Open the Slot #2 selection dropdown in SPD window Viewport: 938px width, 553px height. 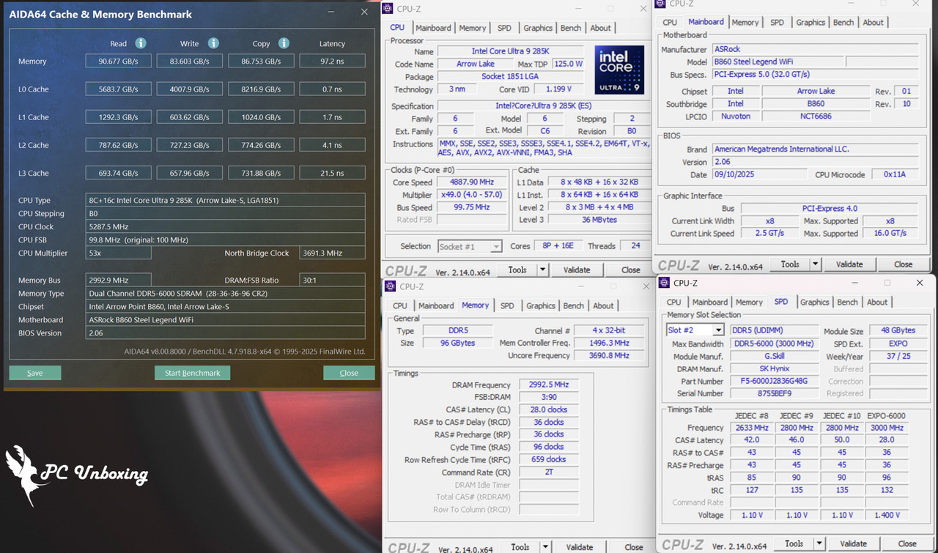click(x=718, y=330)
